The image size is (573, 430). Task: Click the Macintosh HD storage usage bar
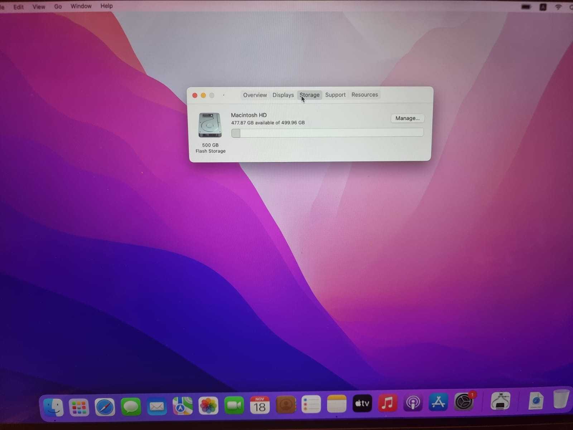coord(327,133)
